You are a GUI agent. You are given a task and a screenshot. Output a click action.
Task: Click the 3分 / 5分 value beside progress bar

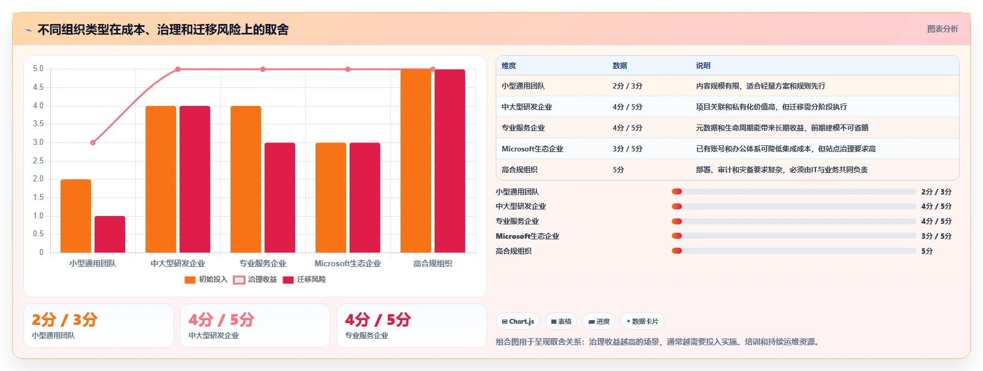(x=936, y=236)
